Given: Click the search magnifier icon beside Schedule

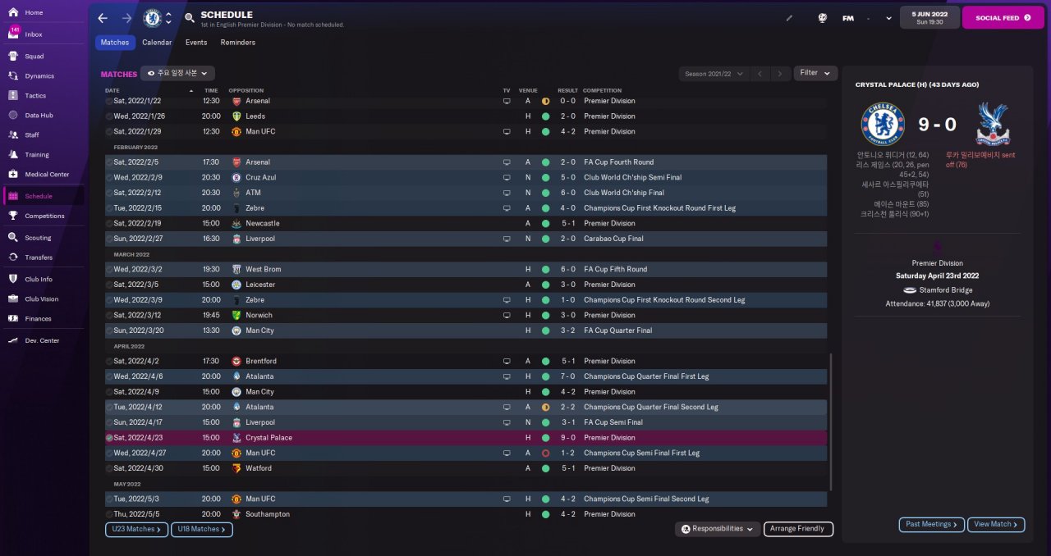Looking at the screenshot, I should [x=190, y=17].
